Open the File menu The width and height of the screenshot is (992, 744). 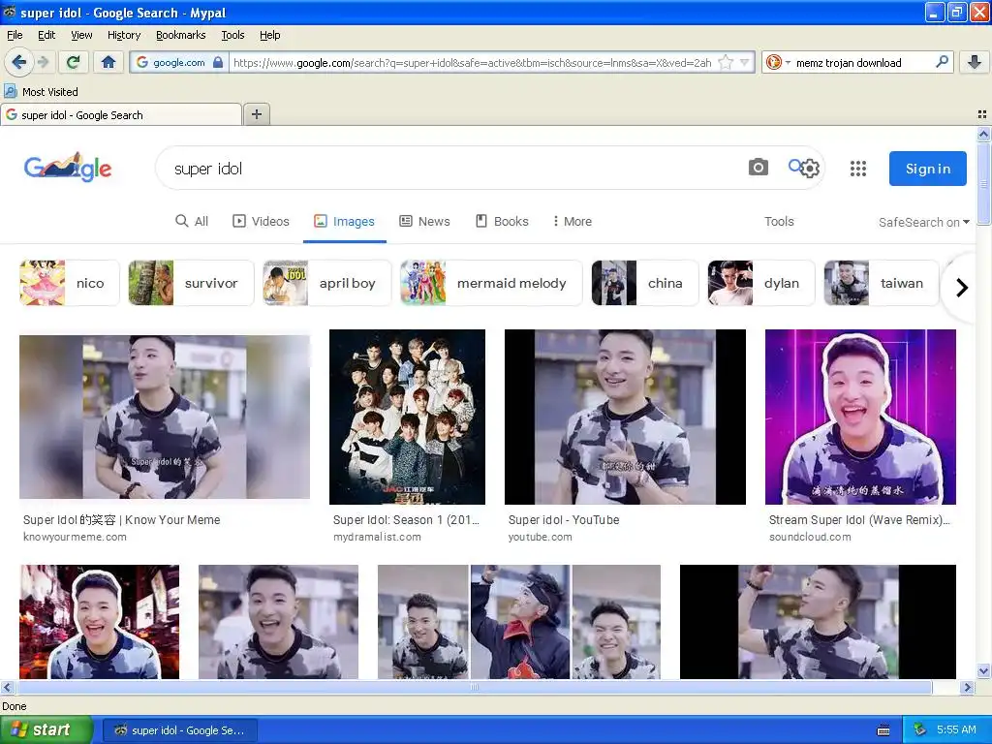coord(15,35)
